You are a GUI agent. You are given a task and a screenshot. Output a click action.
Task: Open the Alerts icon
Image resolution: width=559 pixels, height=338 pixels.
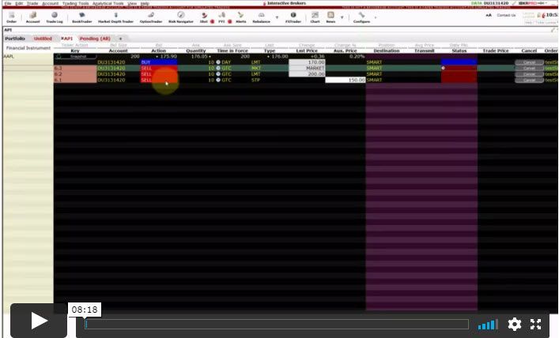click(x=240, y=17)
